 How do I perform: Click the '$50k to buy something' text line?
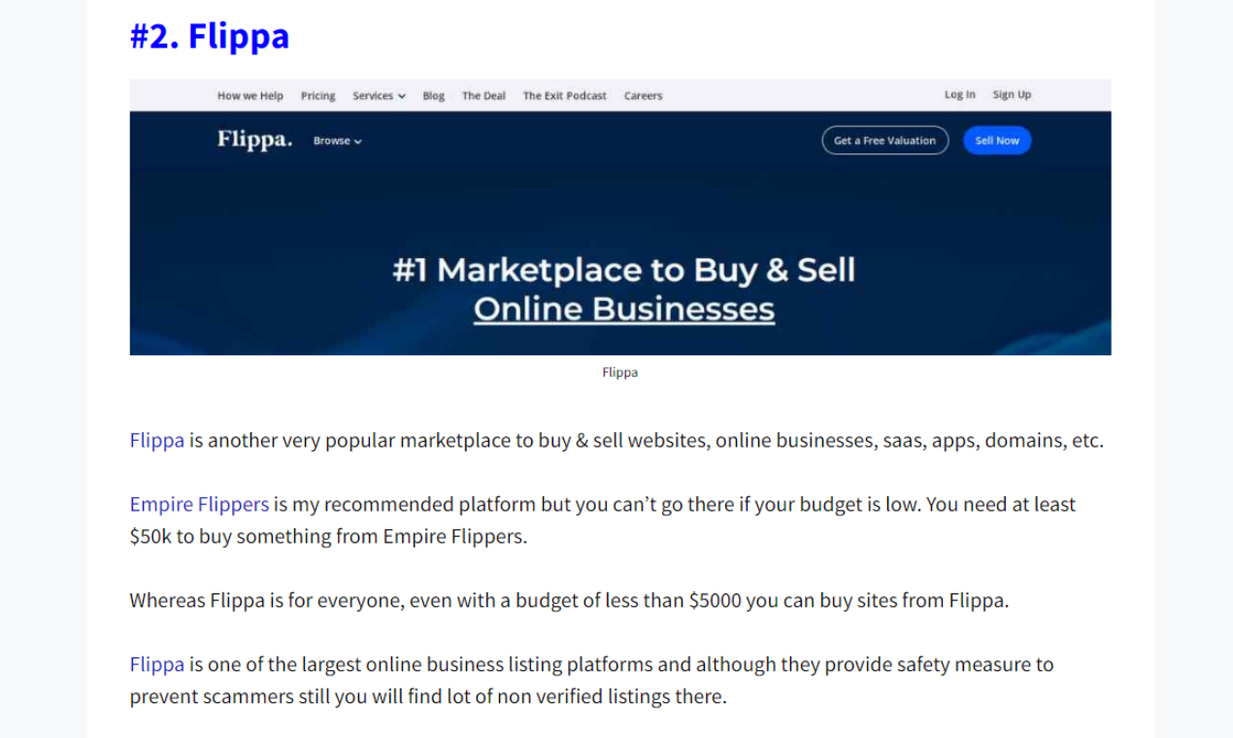click(328, 537)
